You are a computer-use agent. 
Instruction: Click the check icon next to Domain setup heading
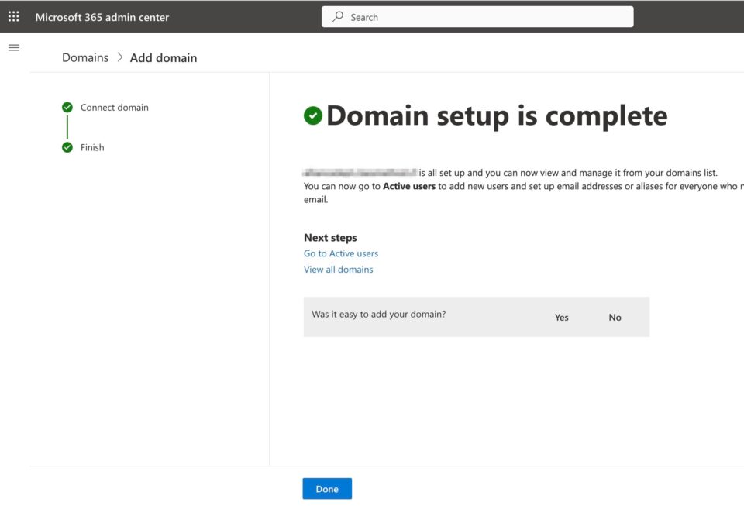click(312, 115)
